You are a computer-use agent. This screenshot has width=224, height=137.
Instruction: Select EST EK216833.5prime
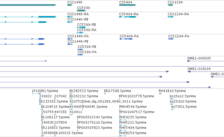point(56,128)
